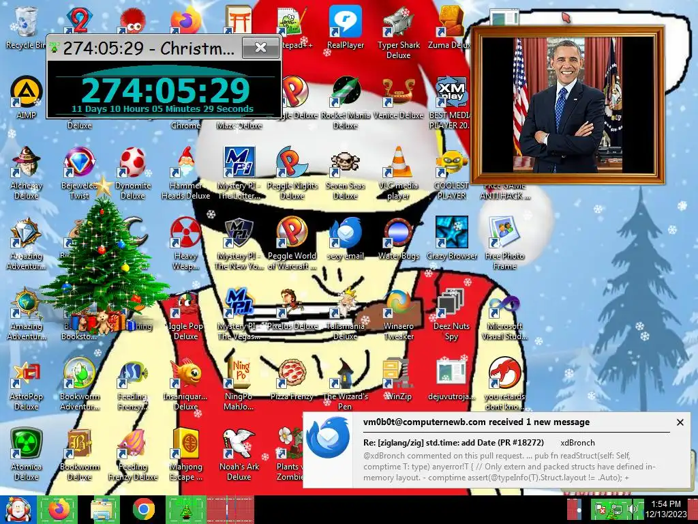Open the sexy email Thunderbird shortcut

point(346,239)
